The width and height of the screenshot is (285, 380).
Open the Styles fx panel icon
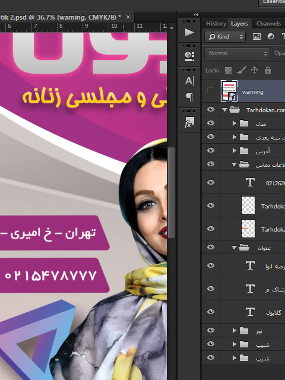(189, 122)
